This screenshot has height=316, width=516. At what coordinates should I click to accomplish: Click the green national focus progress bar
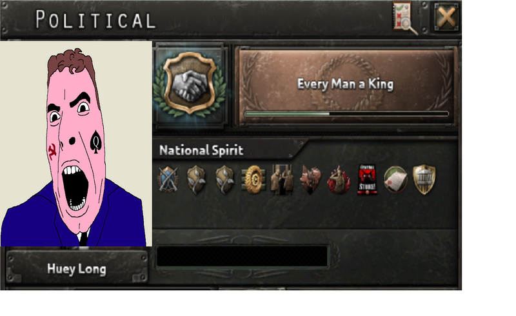(346, 114)
